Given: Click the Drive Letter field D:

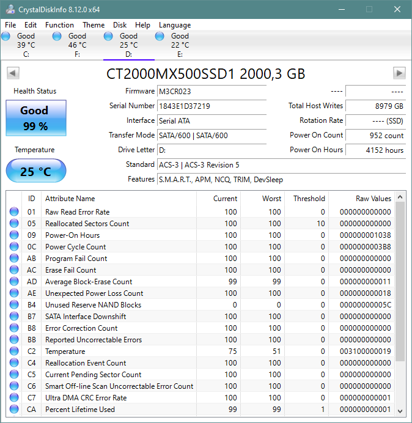Looking at the screenshot, I should (212, 150).
